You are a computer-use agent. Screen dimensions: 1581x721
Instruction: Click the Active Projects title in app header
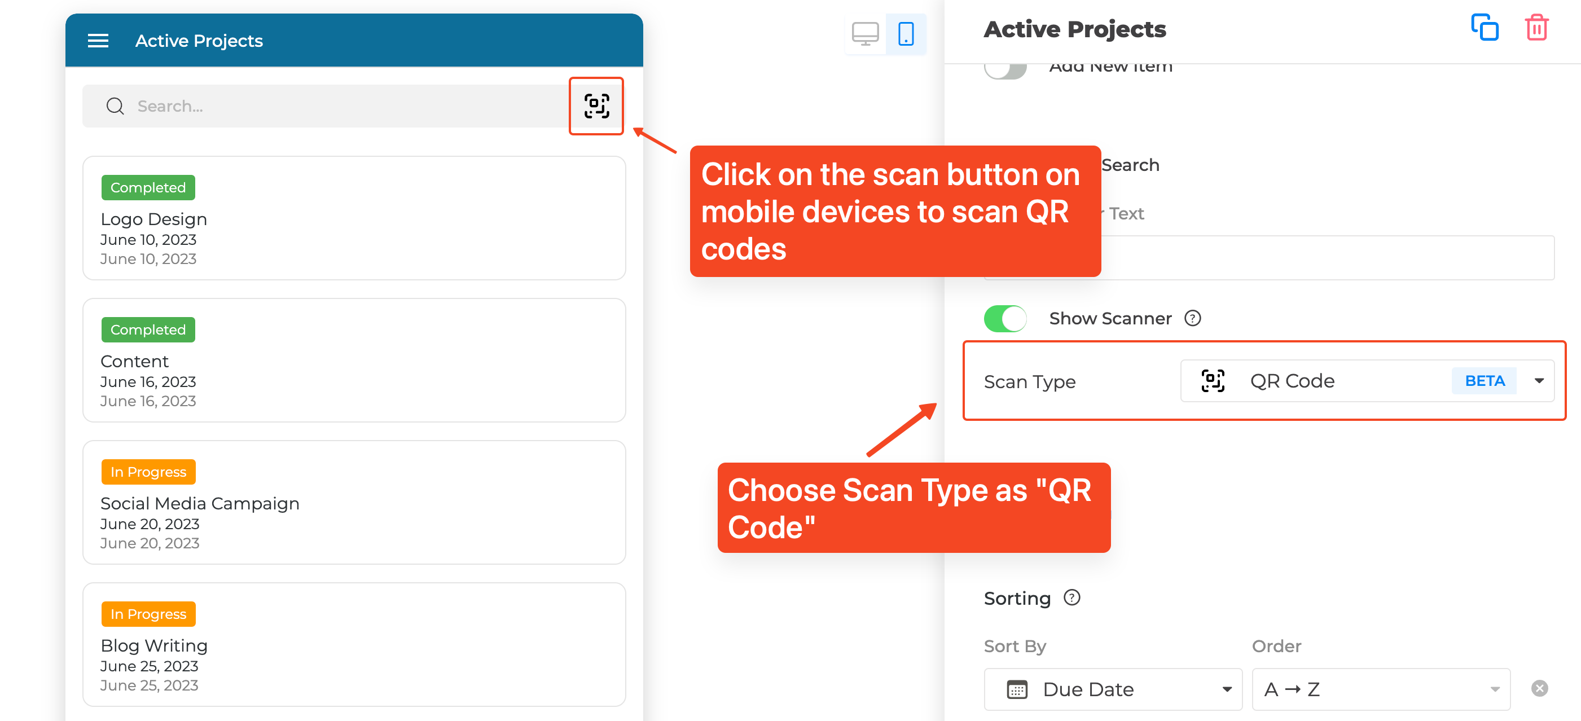tap(199, 41)
